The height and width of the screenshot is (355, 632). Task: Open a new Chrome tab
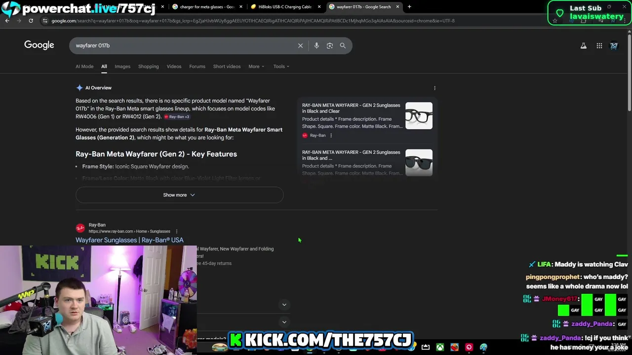coord(409,7)
